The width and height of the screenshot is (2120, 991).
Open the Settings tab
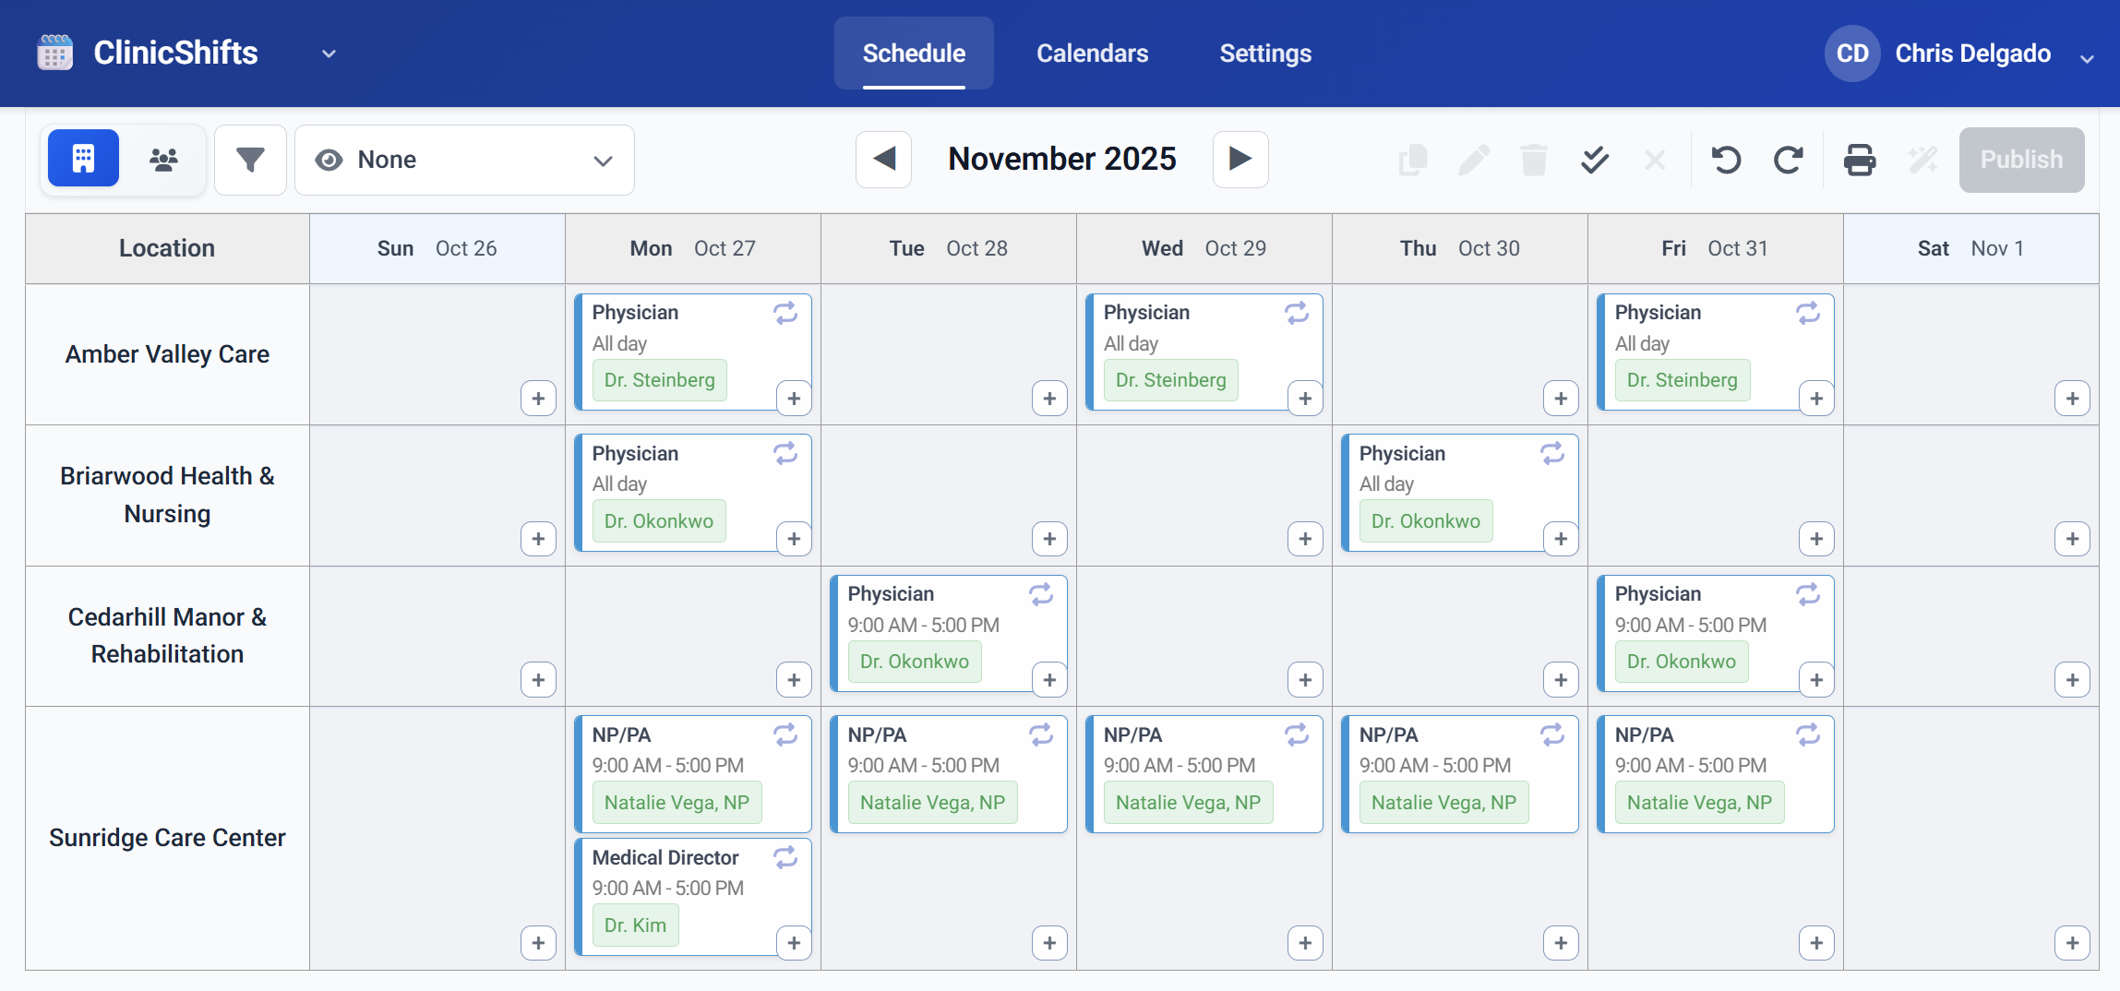1265,54
